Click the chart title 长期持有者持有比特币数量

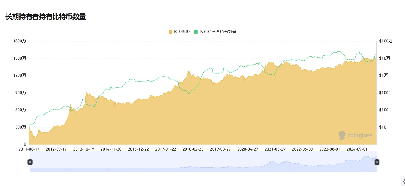point(46,17)
